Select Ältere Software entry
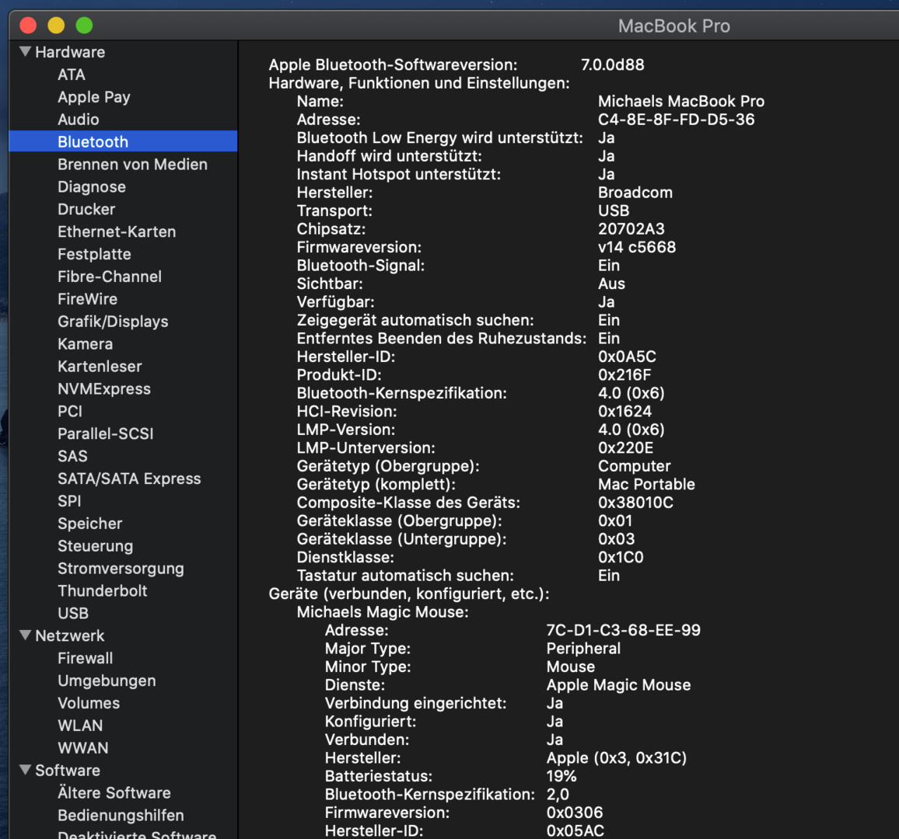 [x=114, y=792]
